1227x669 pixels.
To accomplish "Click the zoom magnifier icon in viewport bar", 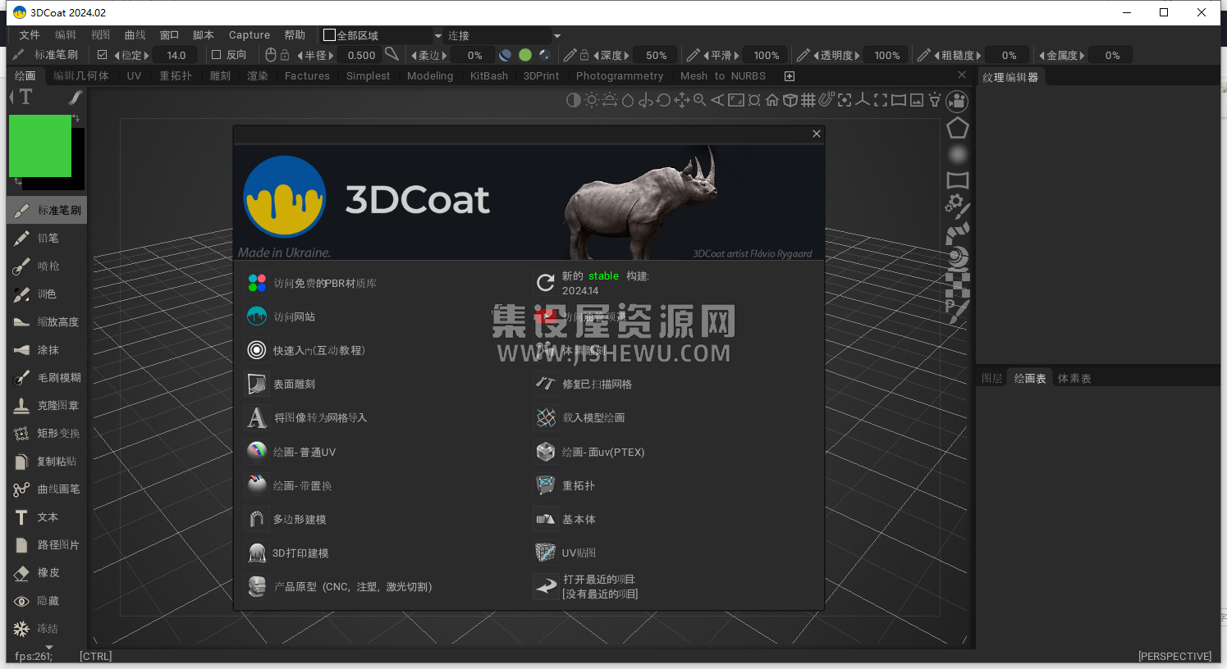I will pyautogui.click(x=699, y=100).
